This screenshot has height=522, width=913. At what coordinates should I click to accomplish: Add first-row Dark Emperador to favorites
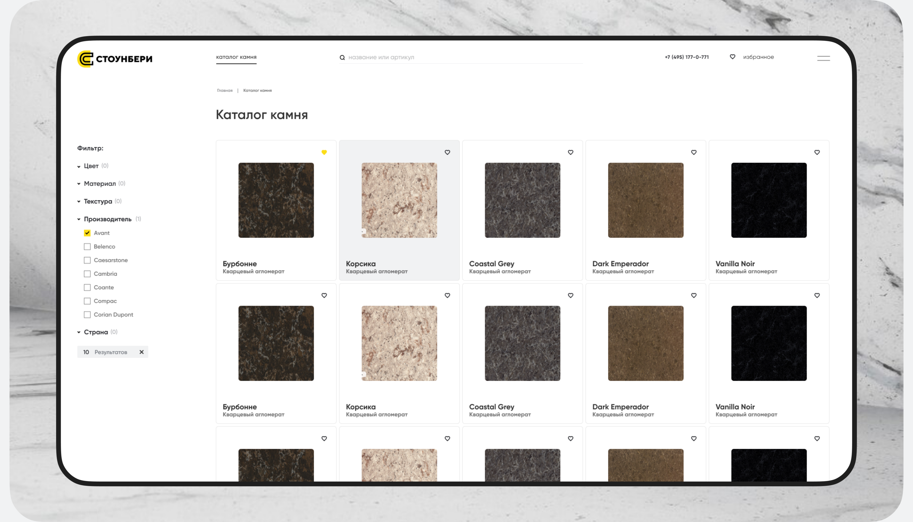(693, 152)
